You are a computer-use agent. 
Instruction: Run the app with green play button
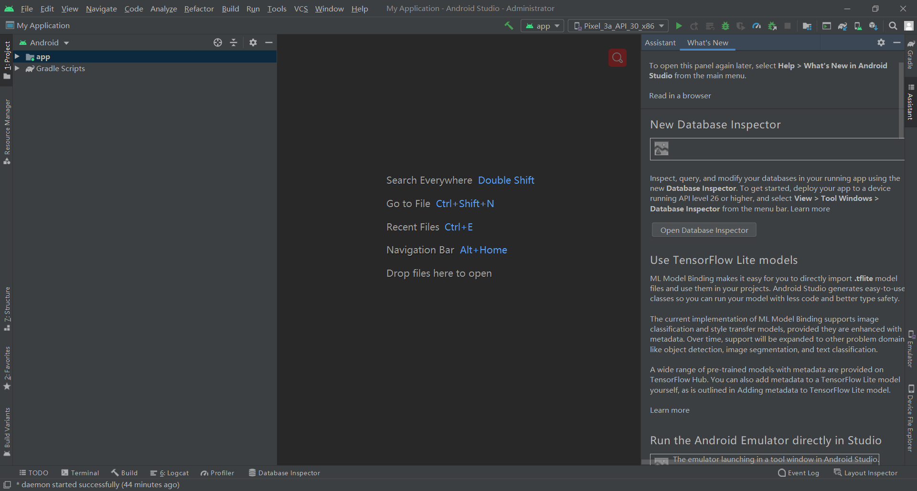(679, 26)
